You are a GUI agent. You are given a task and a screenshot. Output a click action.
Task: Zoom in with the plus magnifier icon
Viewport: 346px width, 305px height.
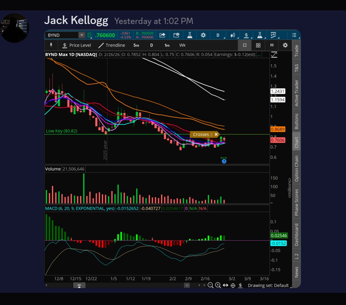[x=218, y=285]
